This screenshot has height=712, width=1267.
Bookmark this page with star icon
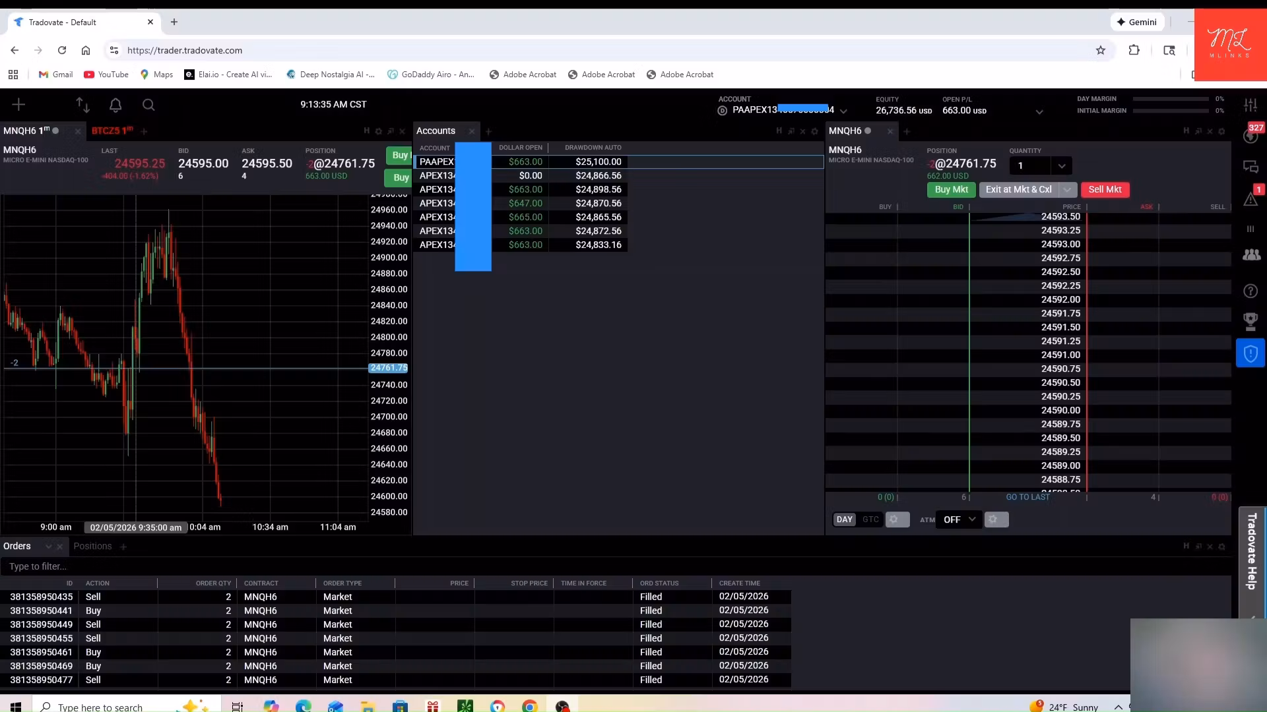click(x=1101, y=50)
